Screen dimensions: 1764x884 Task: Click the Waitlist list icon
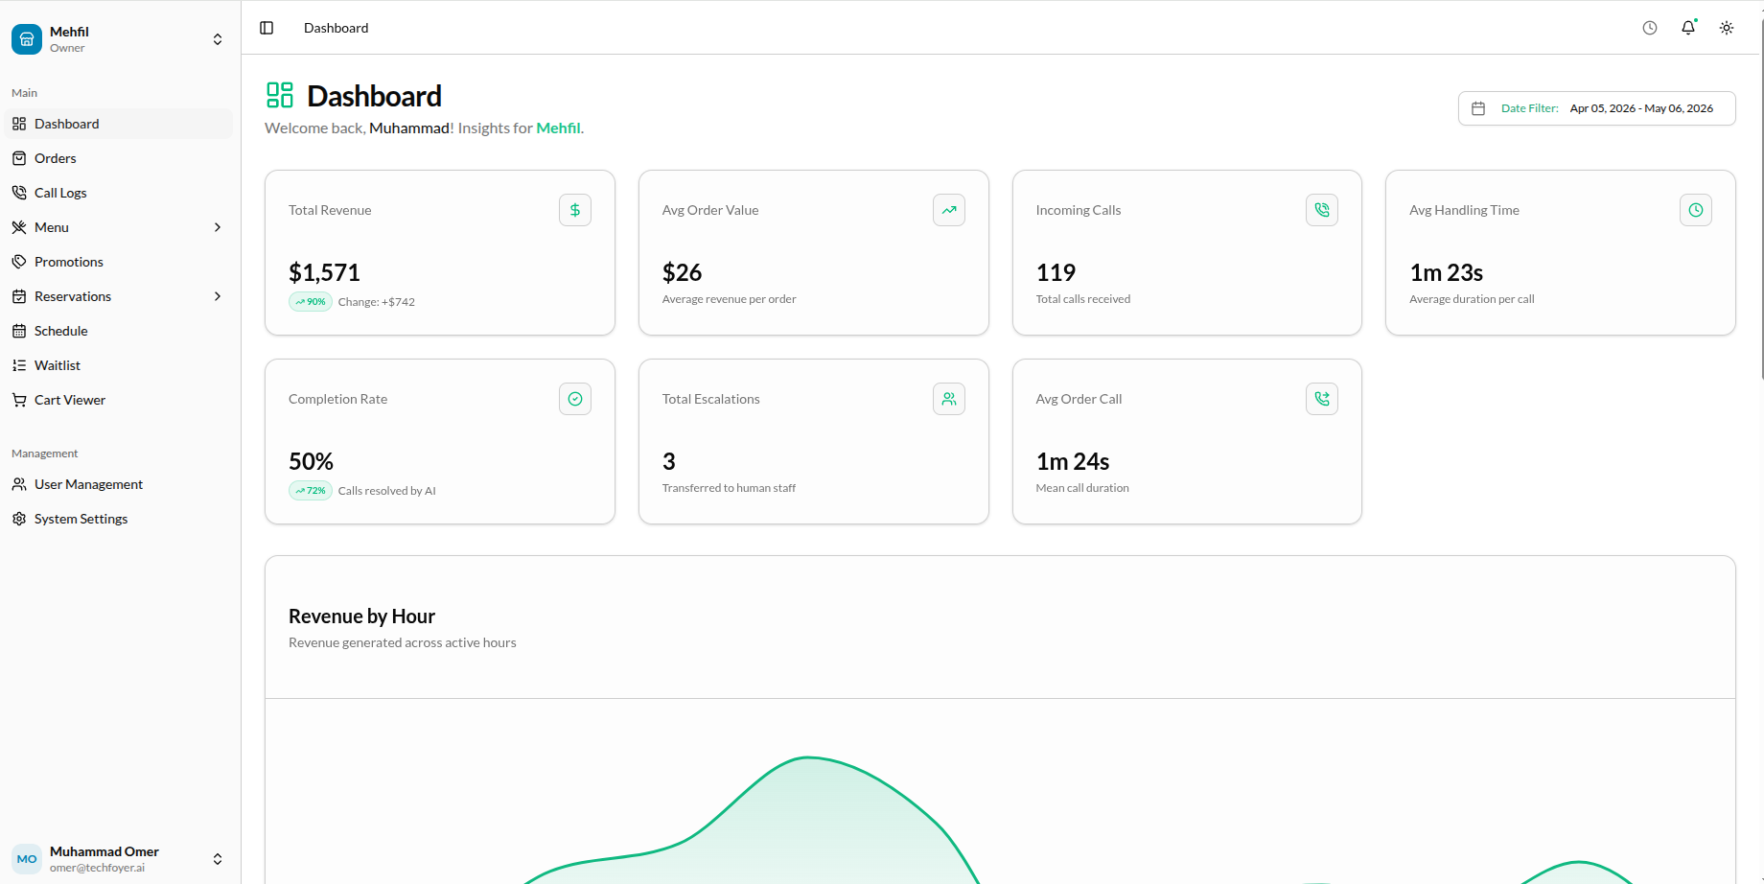point(19,365)
